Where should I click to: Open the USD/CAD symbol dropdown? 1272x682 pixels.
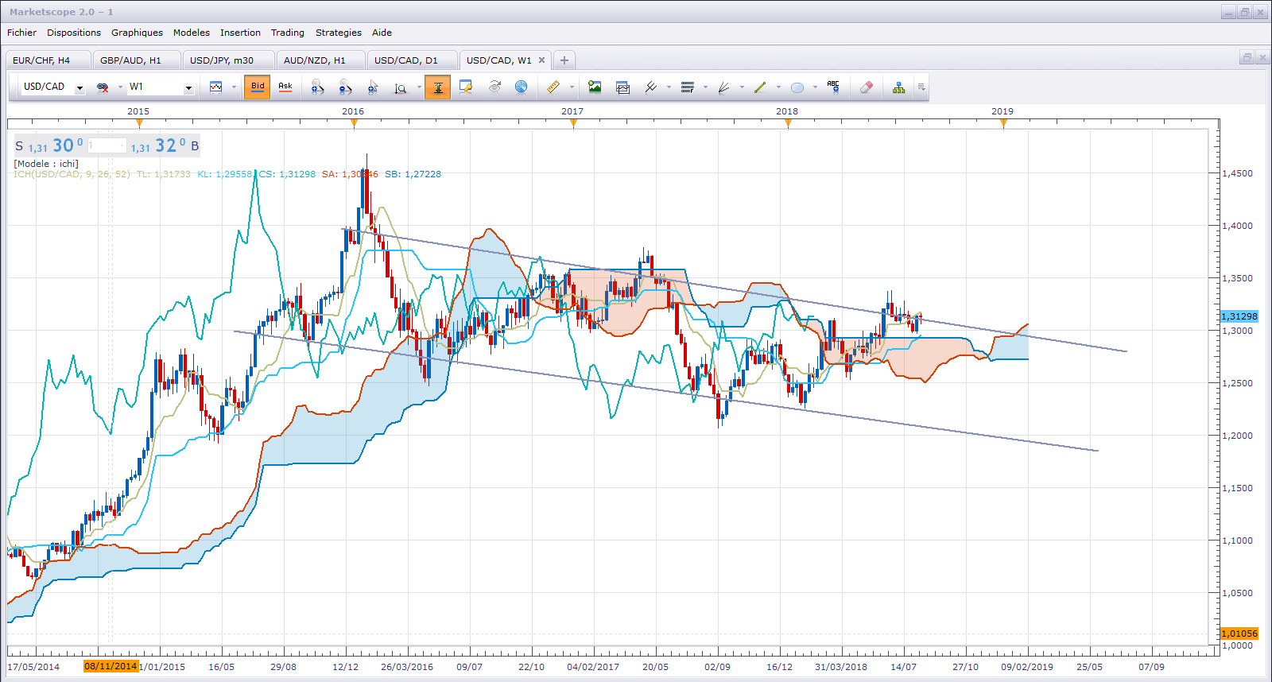click(x=79, y=88)
